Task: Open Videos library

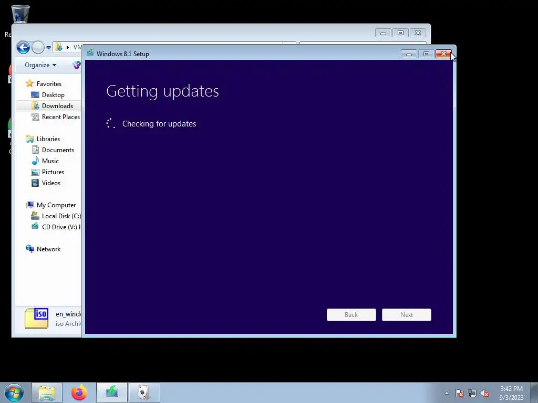Action: [51, 183]
